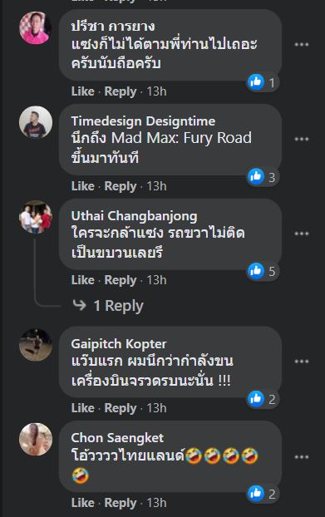Open Chon Saengket's profile picture
325x517 pixels.
36,439
